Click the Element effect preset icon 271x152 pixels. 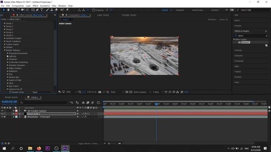pyautogui.click(x=240, y=42)
